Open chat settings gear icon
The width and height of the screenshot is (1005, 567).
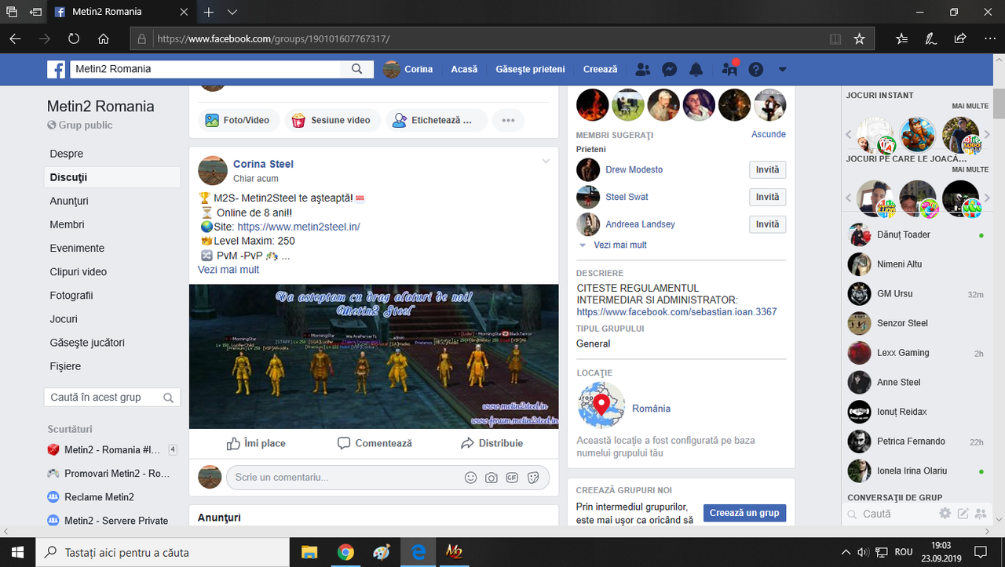pos(945,514)
